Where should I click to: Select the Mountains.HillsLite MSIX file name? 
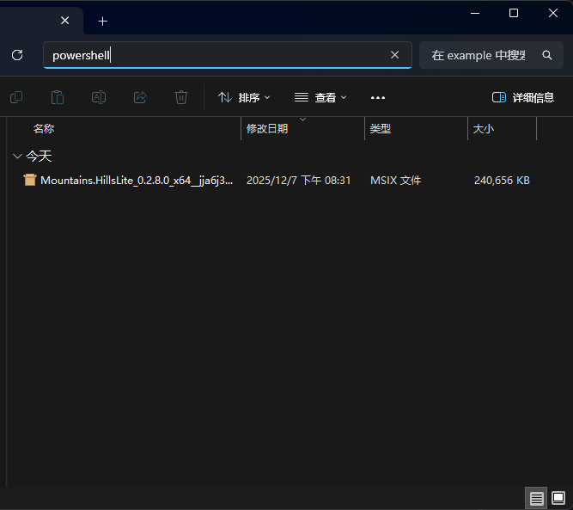pos(137,181)
